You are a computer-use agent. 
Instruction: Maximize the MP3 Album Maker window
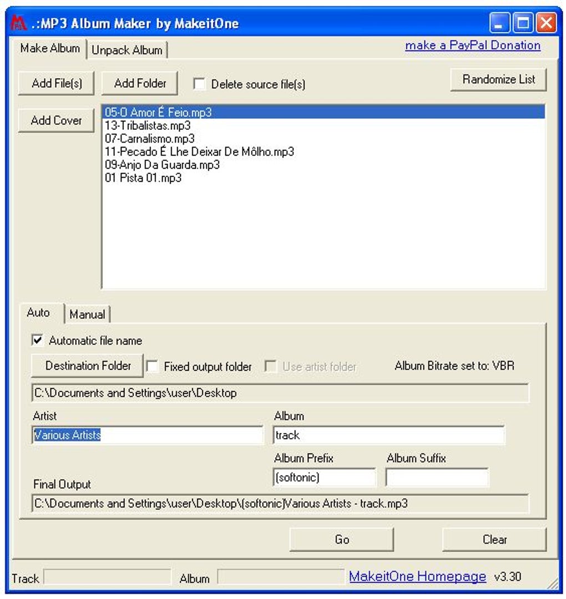(522, 23)
